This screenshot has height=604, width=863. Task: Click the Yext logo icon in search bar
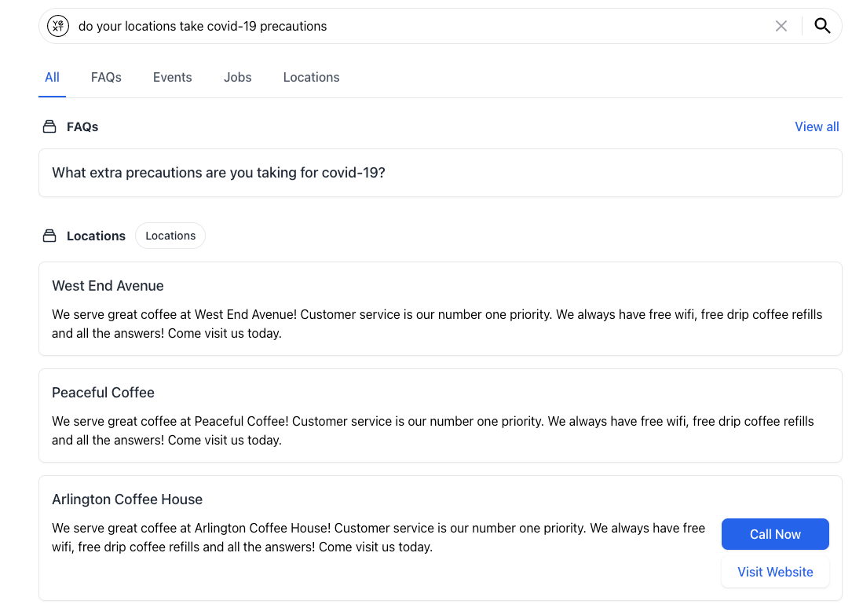(x=58, y=26)
